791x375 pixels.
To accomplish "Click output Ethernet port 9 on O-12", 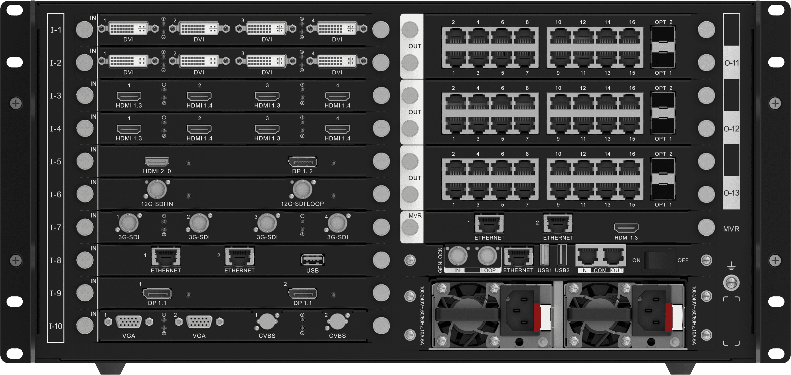I will click(x=560, y=125).
